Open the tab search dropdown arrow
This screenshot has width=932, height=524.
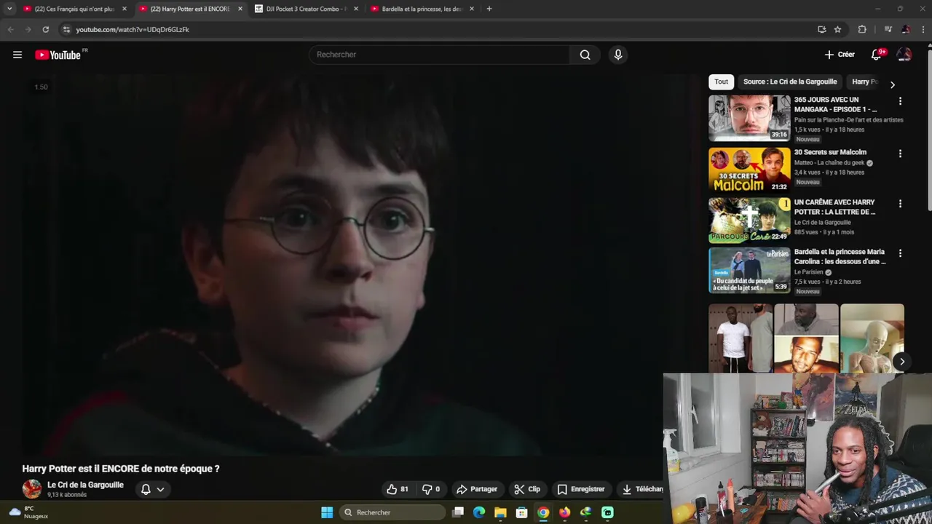[9, 9]
